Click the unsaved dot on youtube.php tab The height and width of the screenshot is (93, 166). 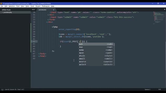(54, 10)
